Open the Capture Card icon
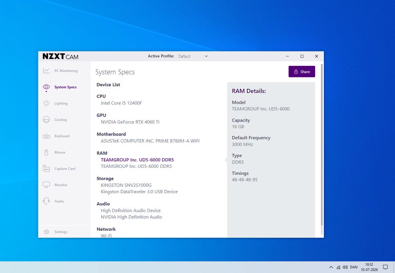 (46, 169)
